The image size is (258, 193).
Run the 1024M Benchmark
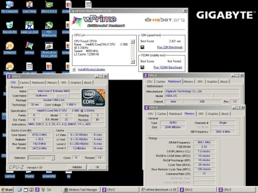(x=168, y=67)
